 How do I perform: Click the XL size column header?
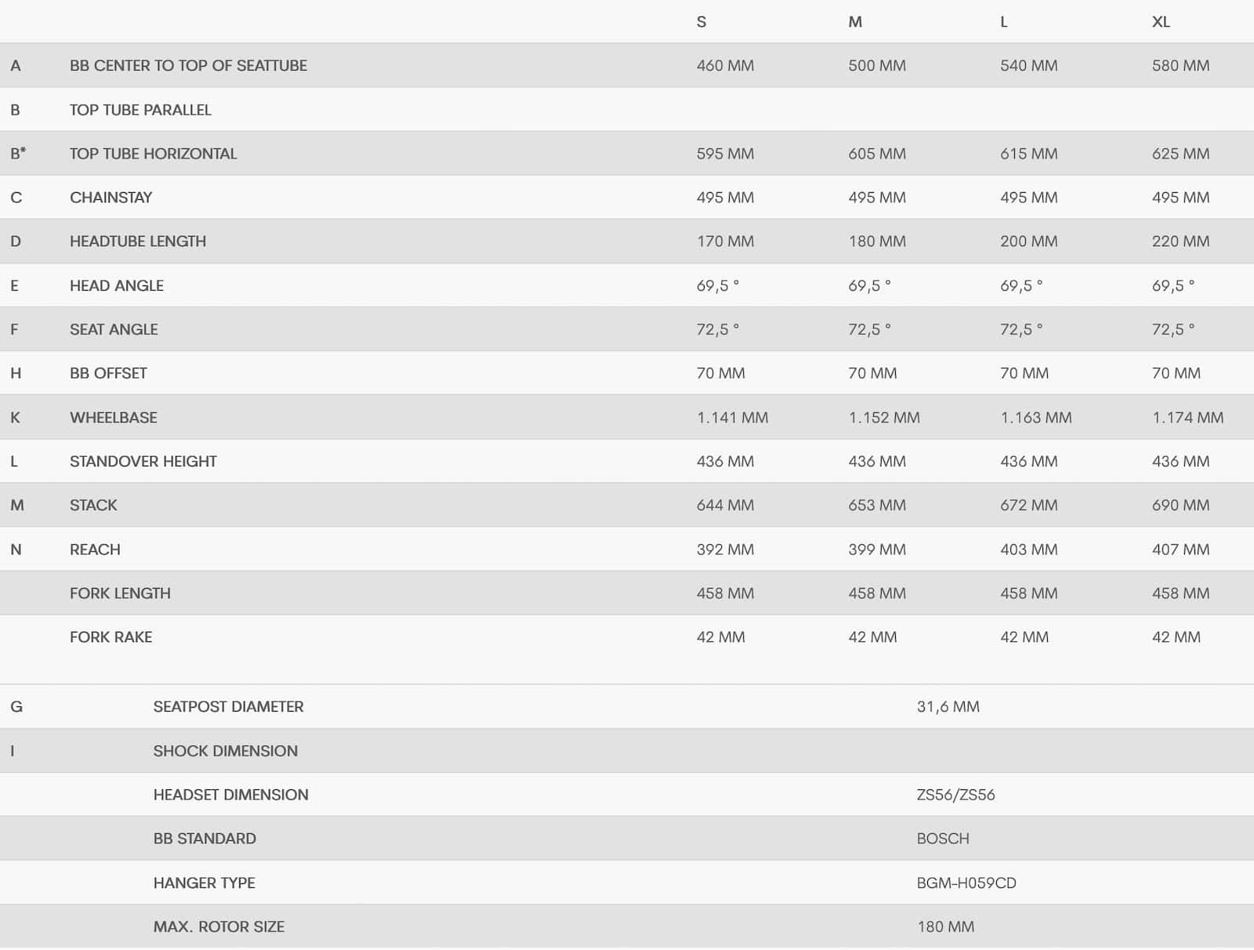coord(1161,22)
